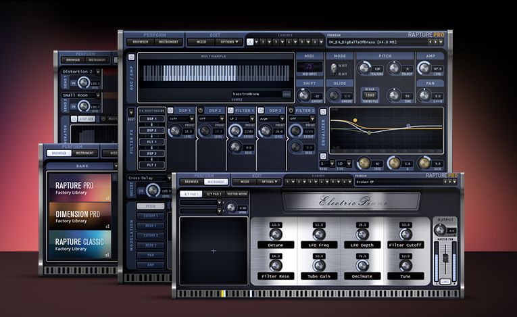This screenshot has width=517, height=317.
Task: Click the Pan knob in main editor
Action: (x=424, y=95)
